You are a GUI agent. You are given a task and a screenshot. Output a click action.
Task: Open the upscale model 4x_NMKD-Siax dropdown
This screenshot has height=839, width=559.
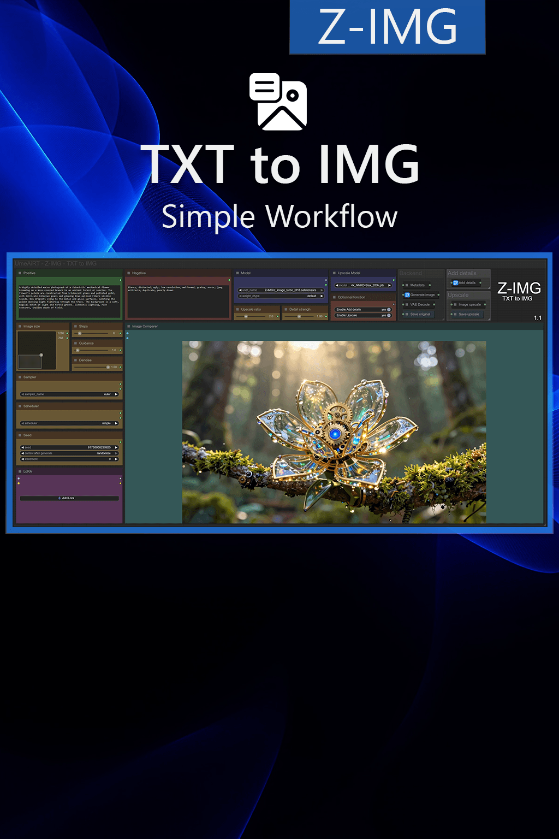pos(364,285)
